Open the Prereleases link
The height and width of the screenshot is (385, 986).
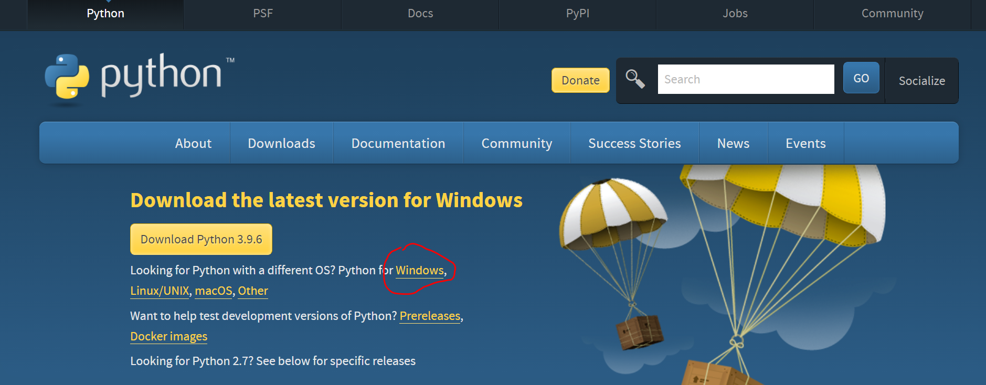coord(430,316)
